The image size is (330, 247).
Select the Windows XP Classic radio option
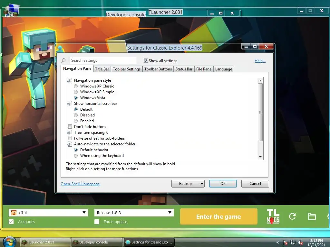tap(76, 86)
